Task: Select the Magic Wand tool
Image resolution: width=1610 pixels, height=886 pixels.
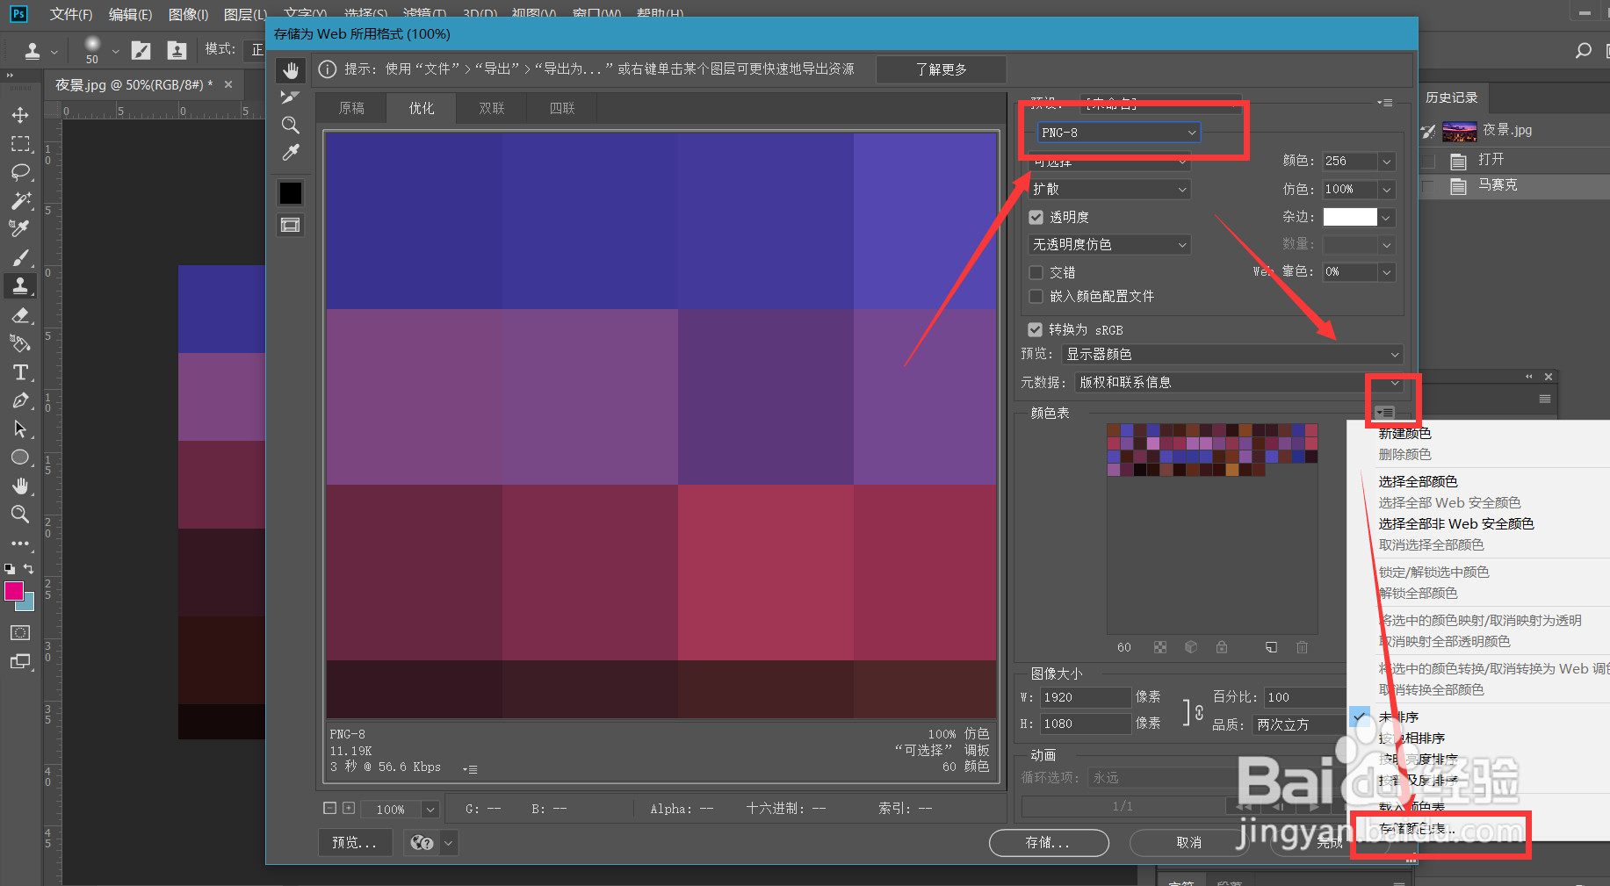Action: click(20, 200)
